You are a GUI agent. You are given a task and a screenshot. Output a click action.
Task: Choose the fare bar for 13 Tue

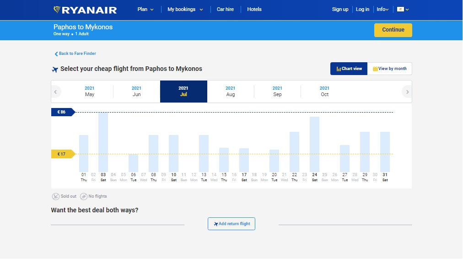point(204,153)
